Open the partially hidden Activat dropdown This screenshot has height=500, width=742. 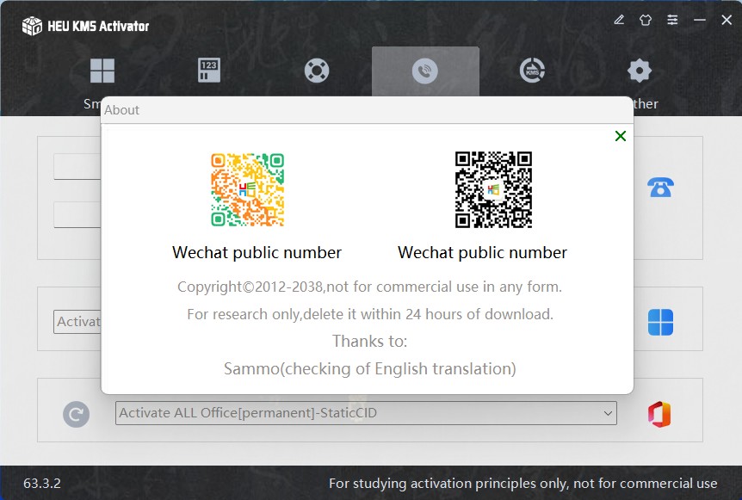point(77,322)
